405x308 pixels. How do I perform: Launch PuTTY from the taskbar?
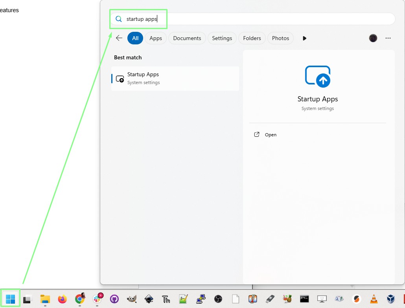[x=201, y=299]
